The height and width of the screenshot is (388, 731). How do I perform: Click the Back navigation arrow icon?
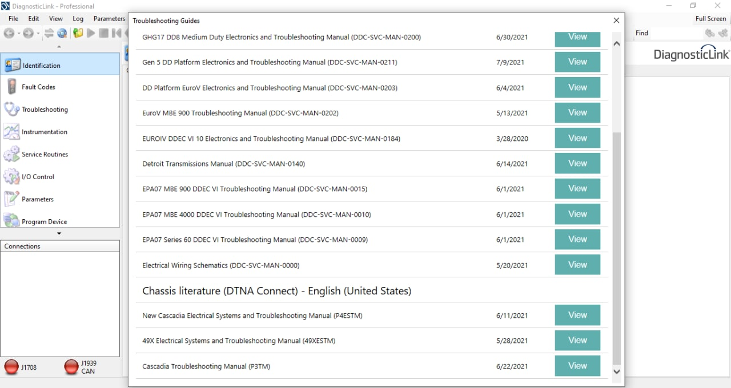point(9,33)
